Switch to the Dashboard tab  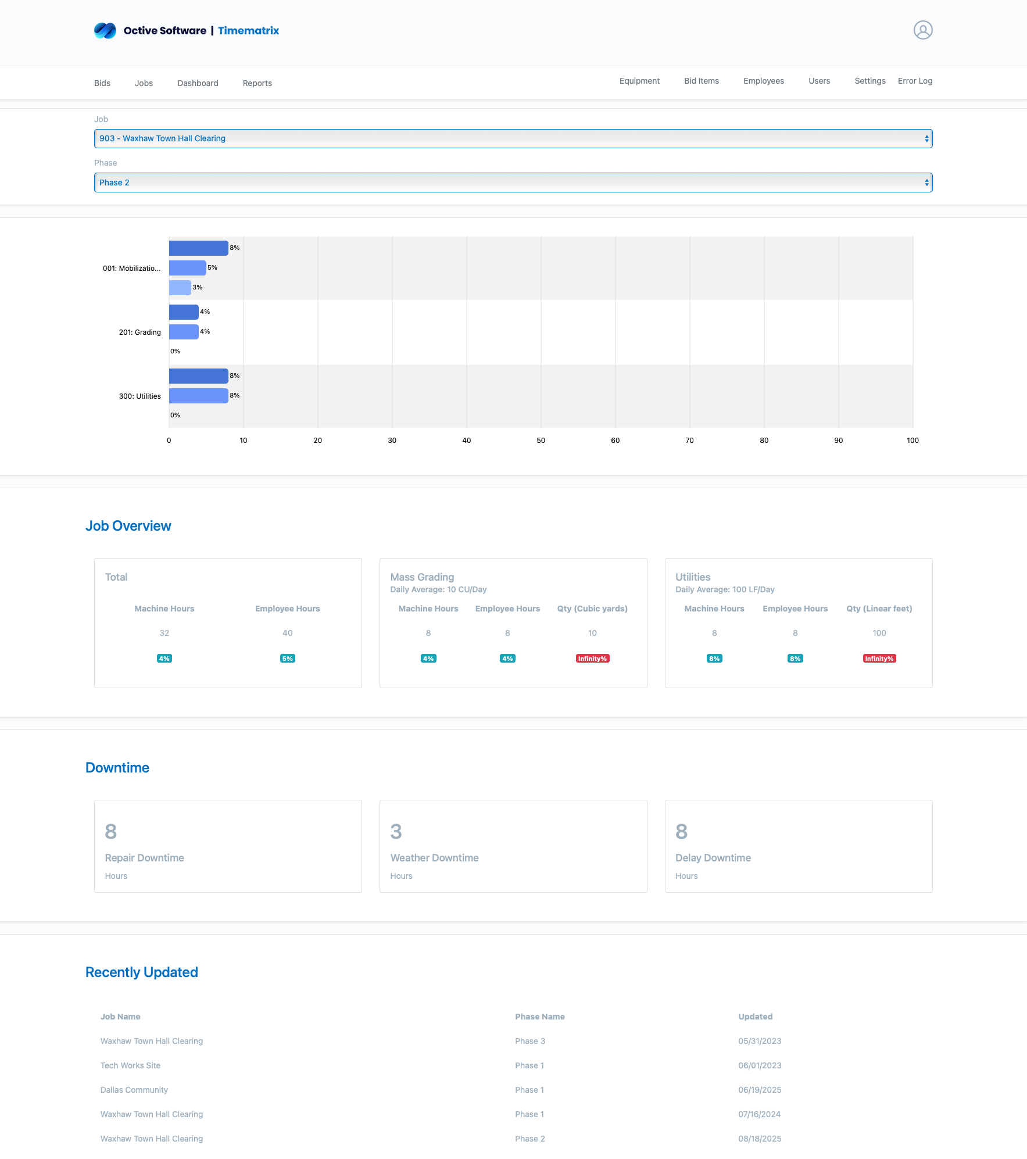coord(198,83)
